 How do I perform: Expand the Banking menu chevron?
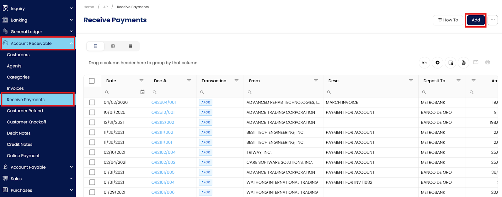tap(71, 20)
